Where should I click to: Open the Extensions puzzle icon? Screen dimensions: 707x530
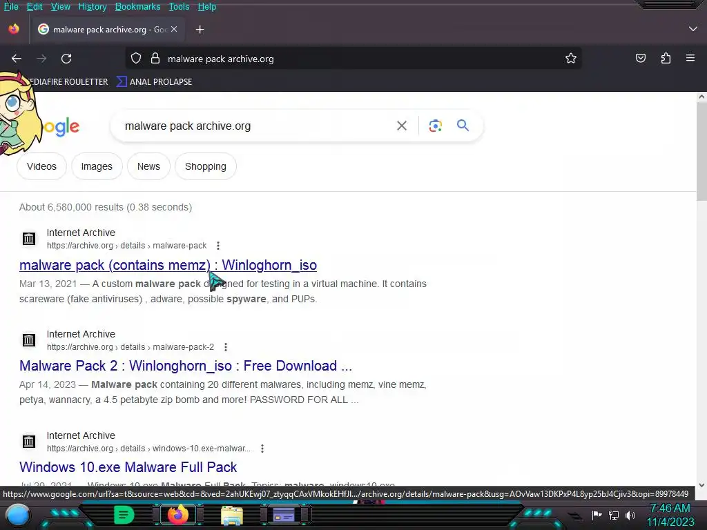coord(666,58)
